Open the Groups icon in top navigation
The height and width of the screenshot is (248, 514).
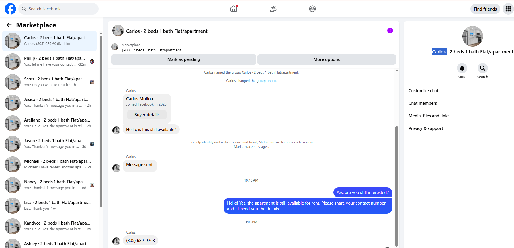(312, 9)
